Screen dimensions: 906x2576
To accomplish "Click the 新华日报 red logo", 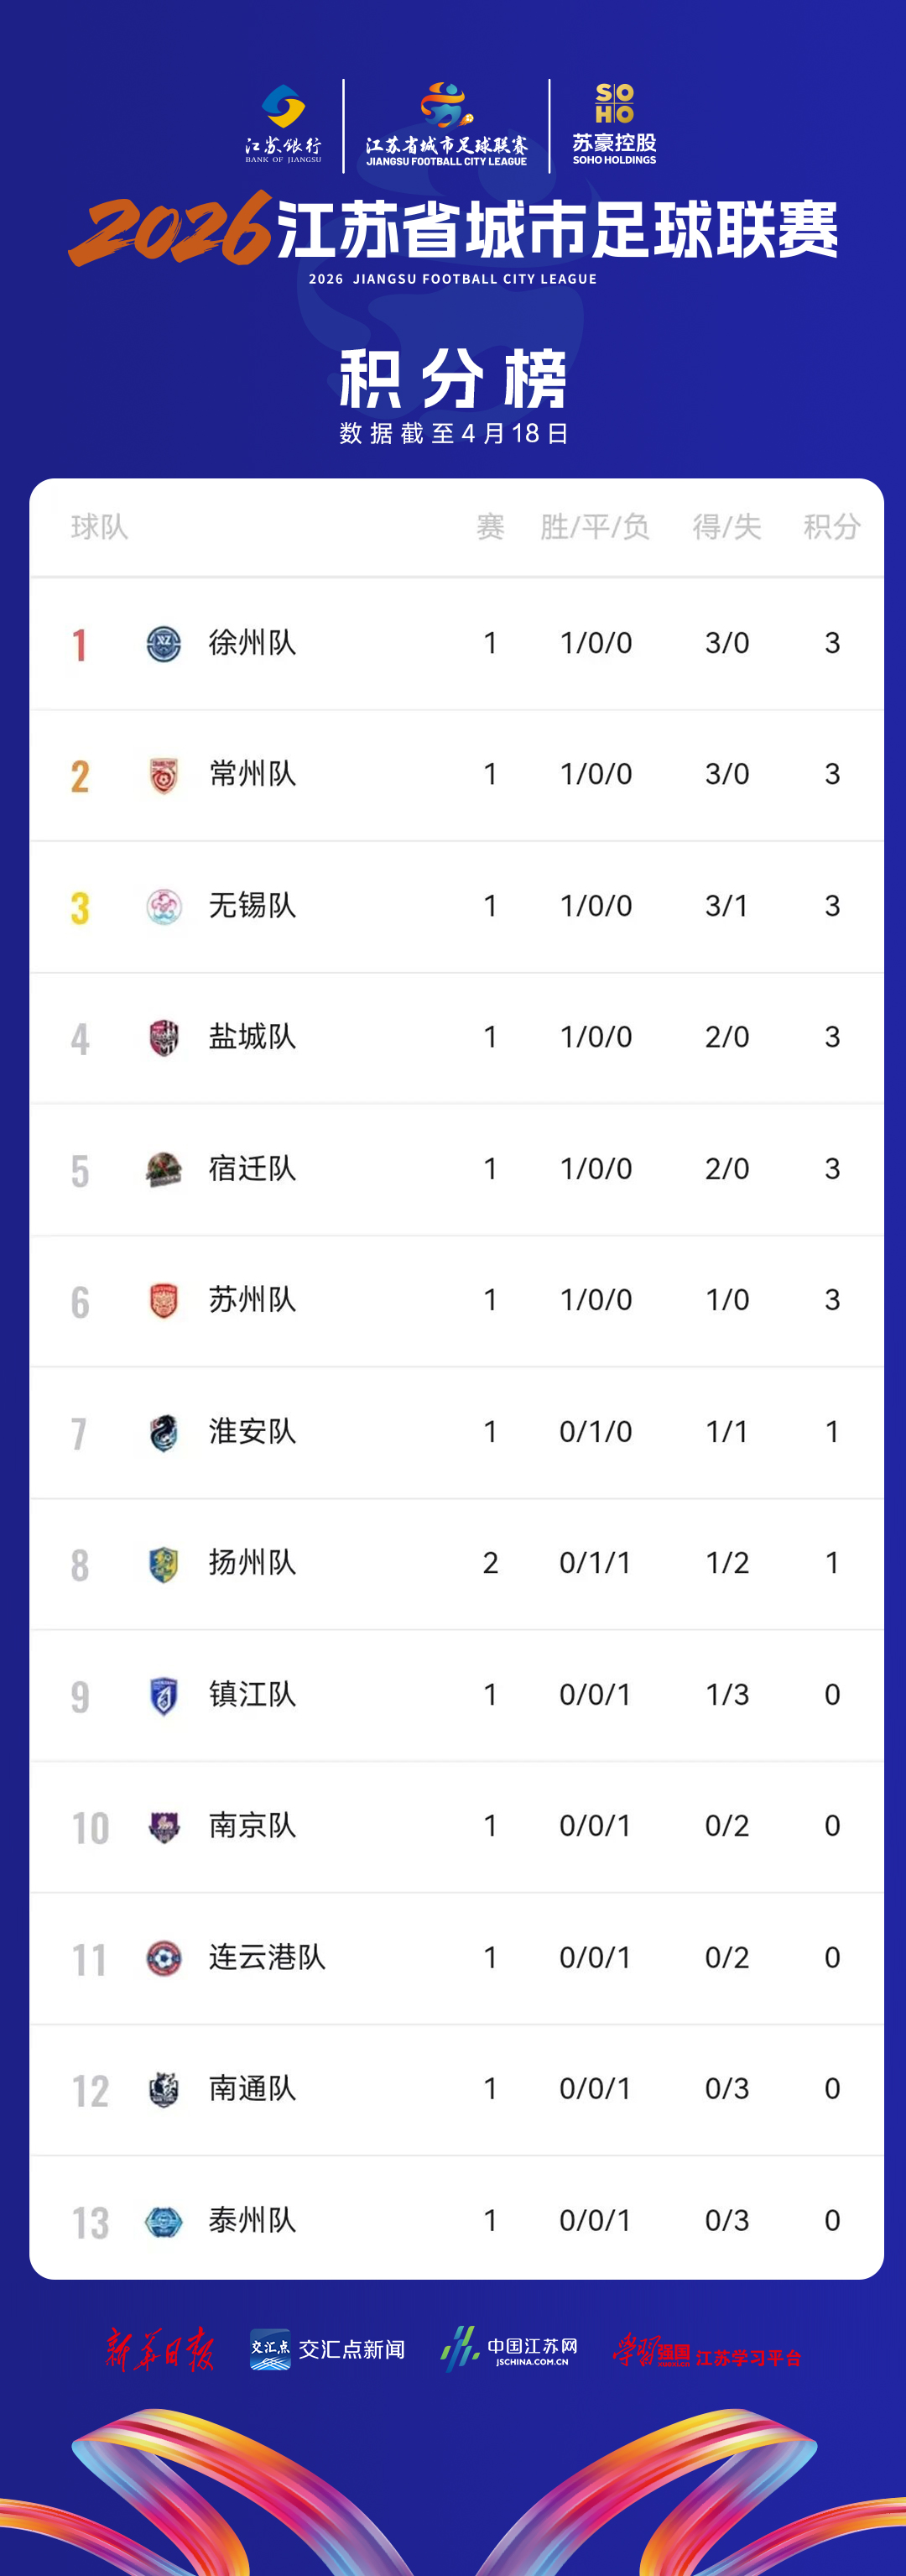I will coord(160,2349).
